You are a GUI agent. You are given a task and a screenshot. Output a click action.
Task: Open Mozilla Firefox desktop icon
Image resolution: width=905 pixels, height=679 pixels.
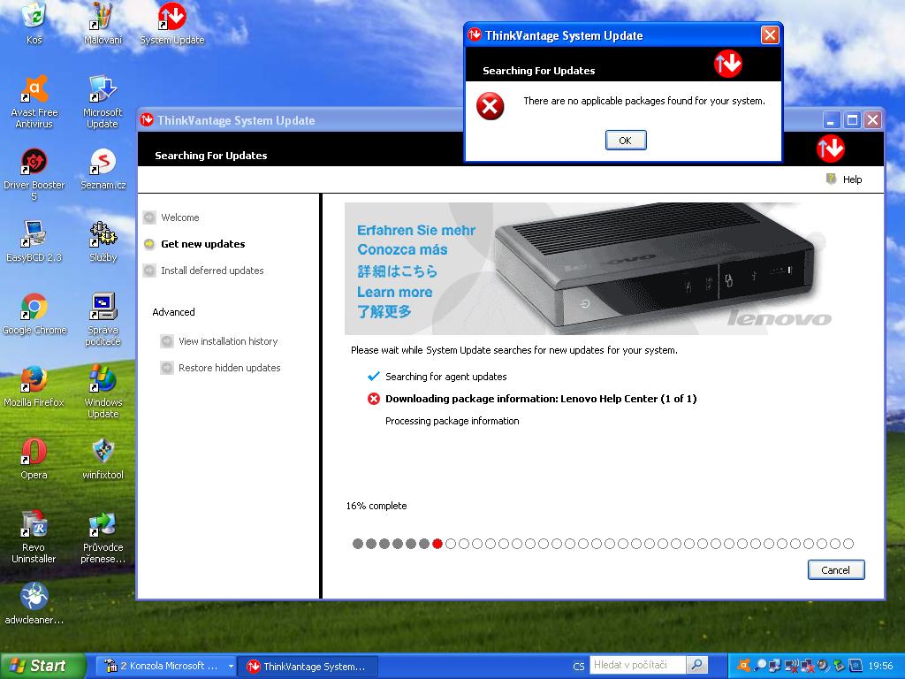click(x=34, y=385)
